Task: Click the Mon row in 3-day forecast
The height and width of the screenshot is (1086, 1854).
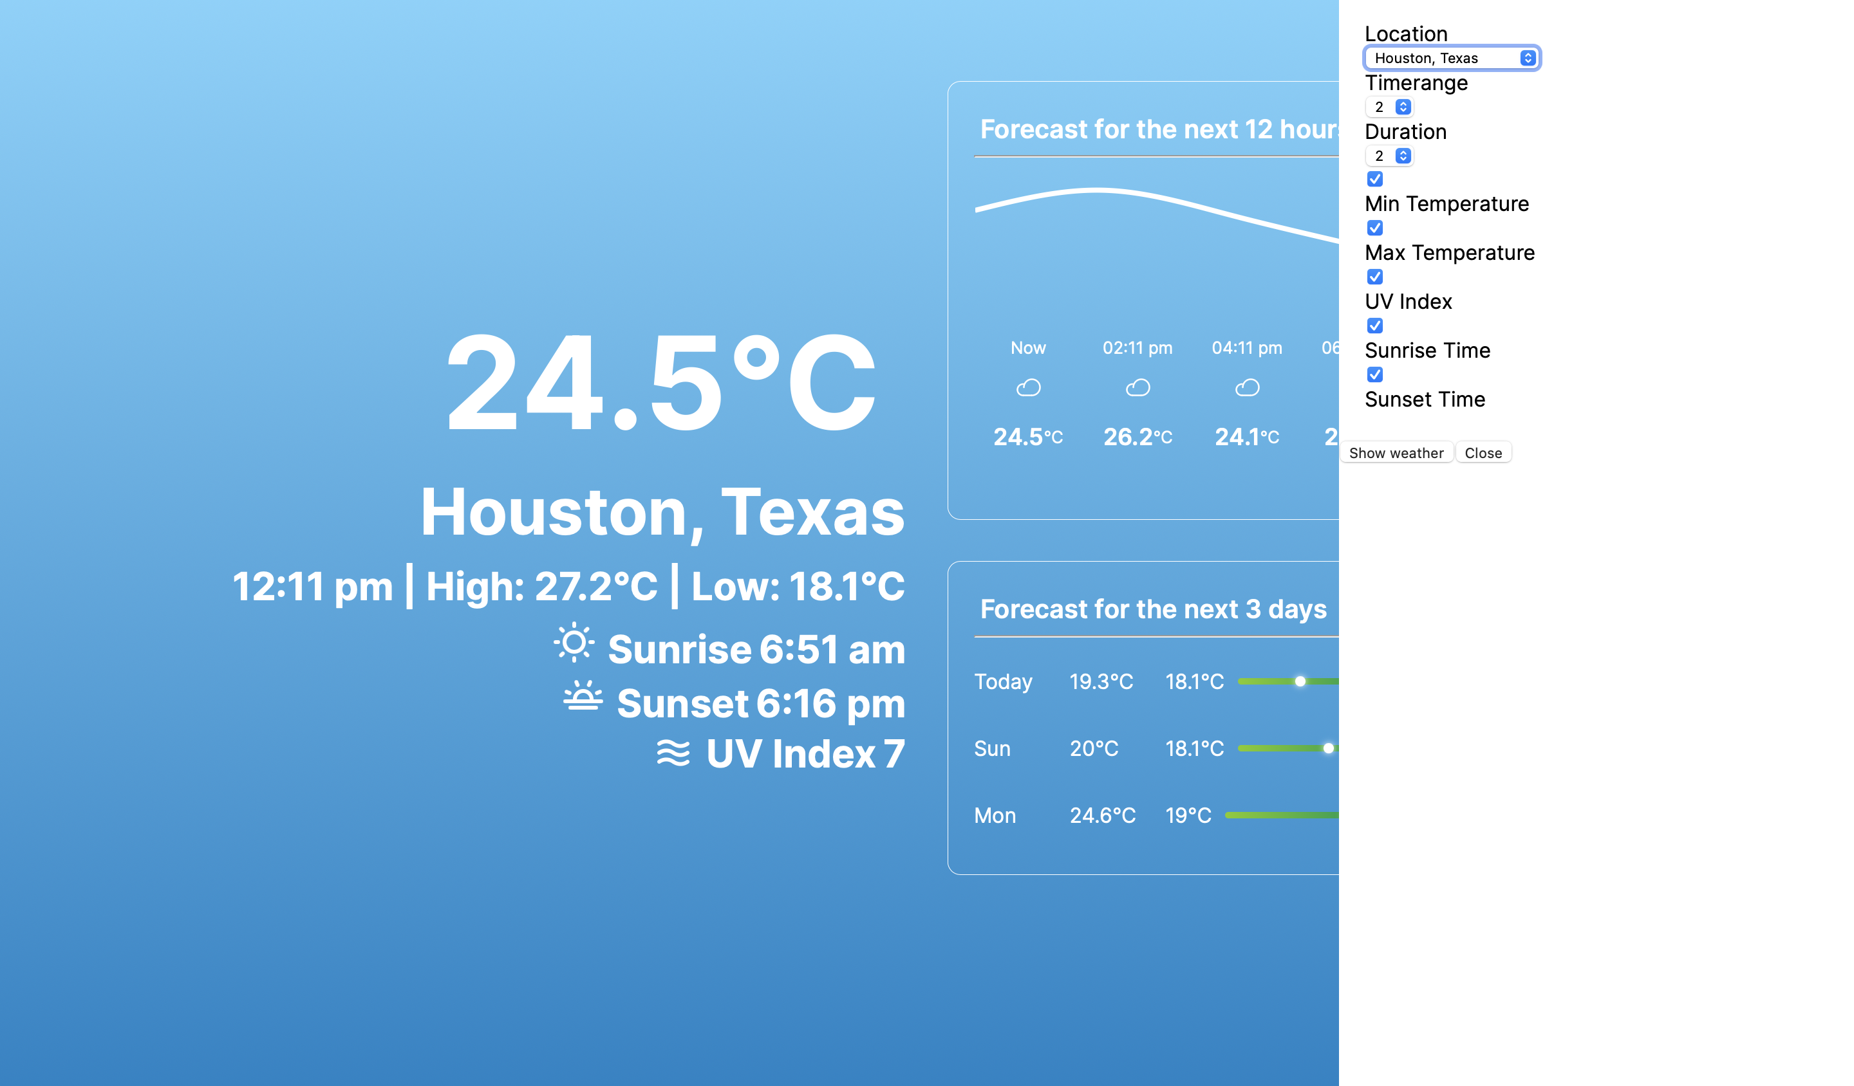Action: (995, 815)
